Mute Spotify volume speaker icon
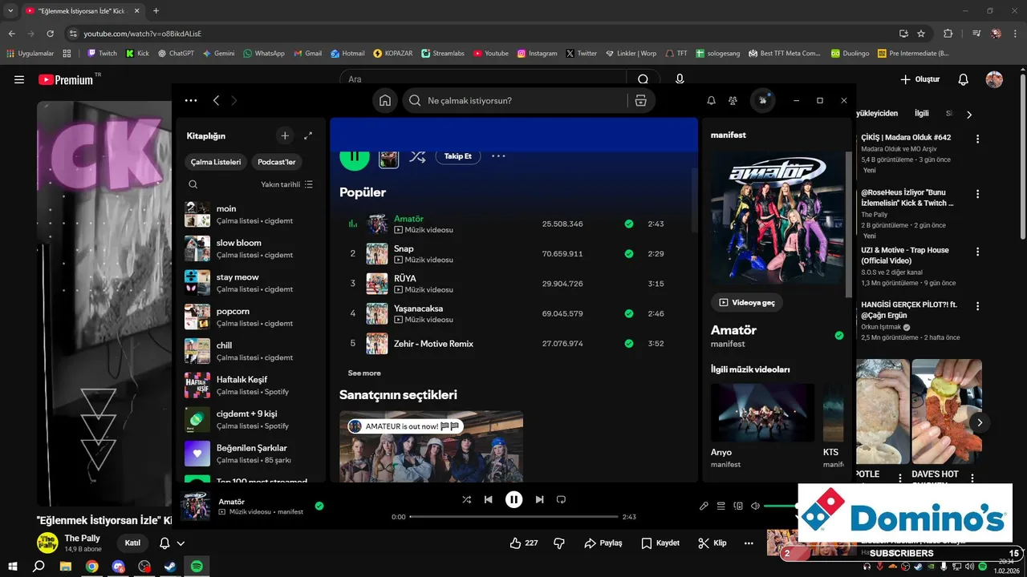 click(755, 506)
